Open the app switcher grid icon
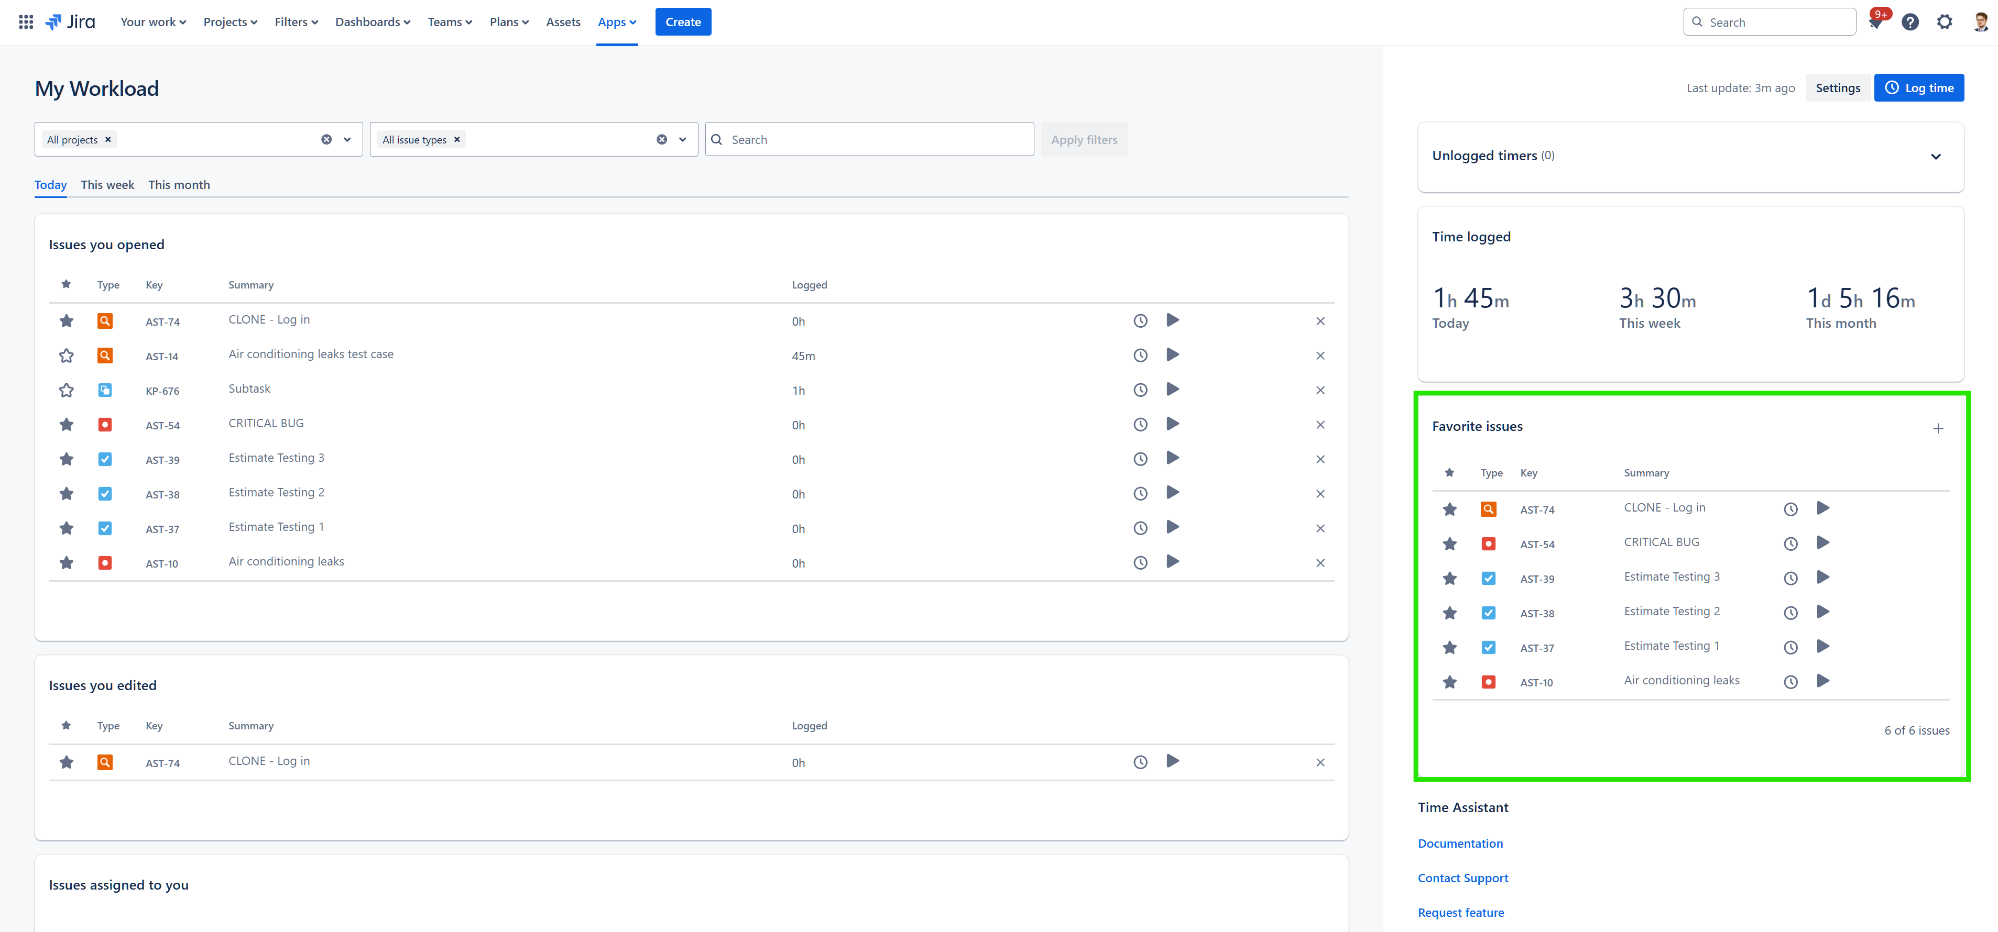This screenshot has width=1998, height=932. (26, 21)
